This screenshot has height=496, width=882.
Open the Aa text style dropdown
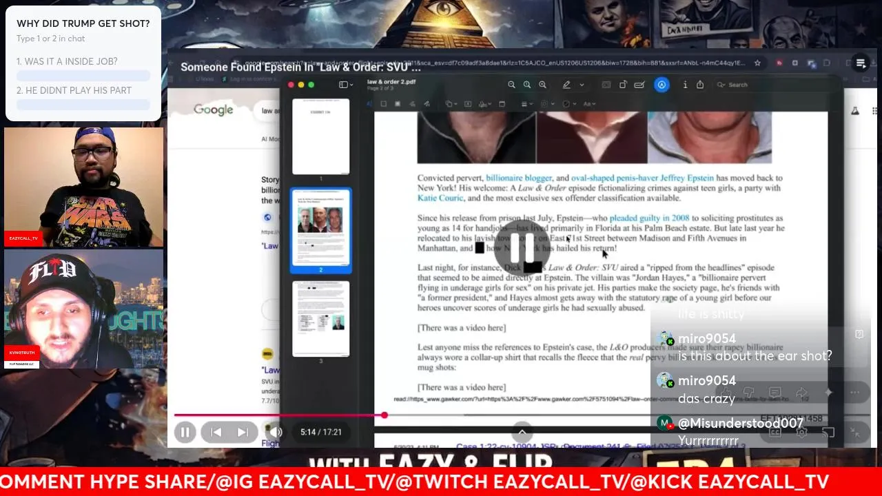tap(591, 104)
